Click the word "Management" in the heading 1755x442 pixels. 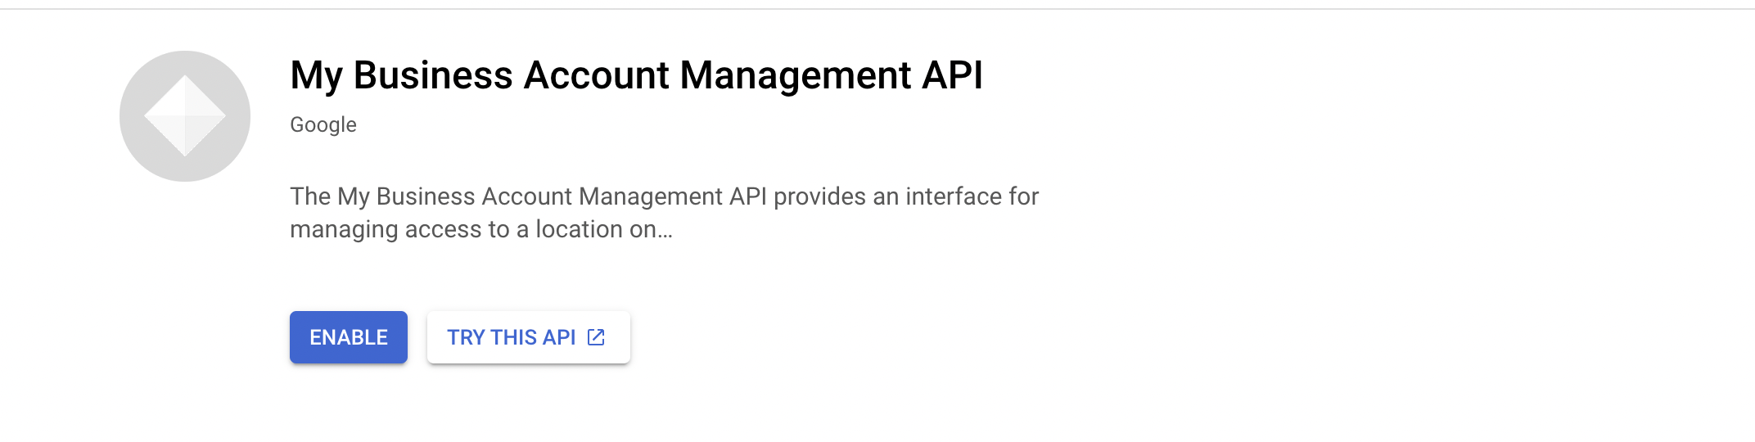(x=796, y=75)
